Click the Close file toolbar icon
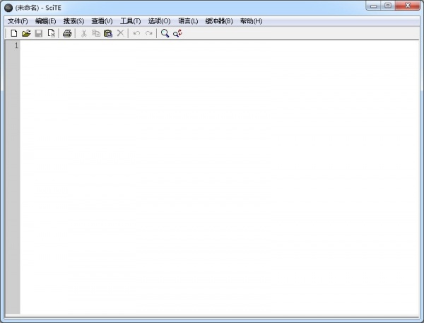This screenshot has width=424, height=323. (52, 33)
